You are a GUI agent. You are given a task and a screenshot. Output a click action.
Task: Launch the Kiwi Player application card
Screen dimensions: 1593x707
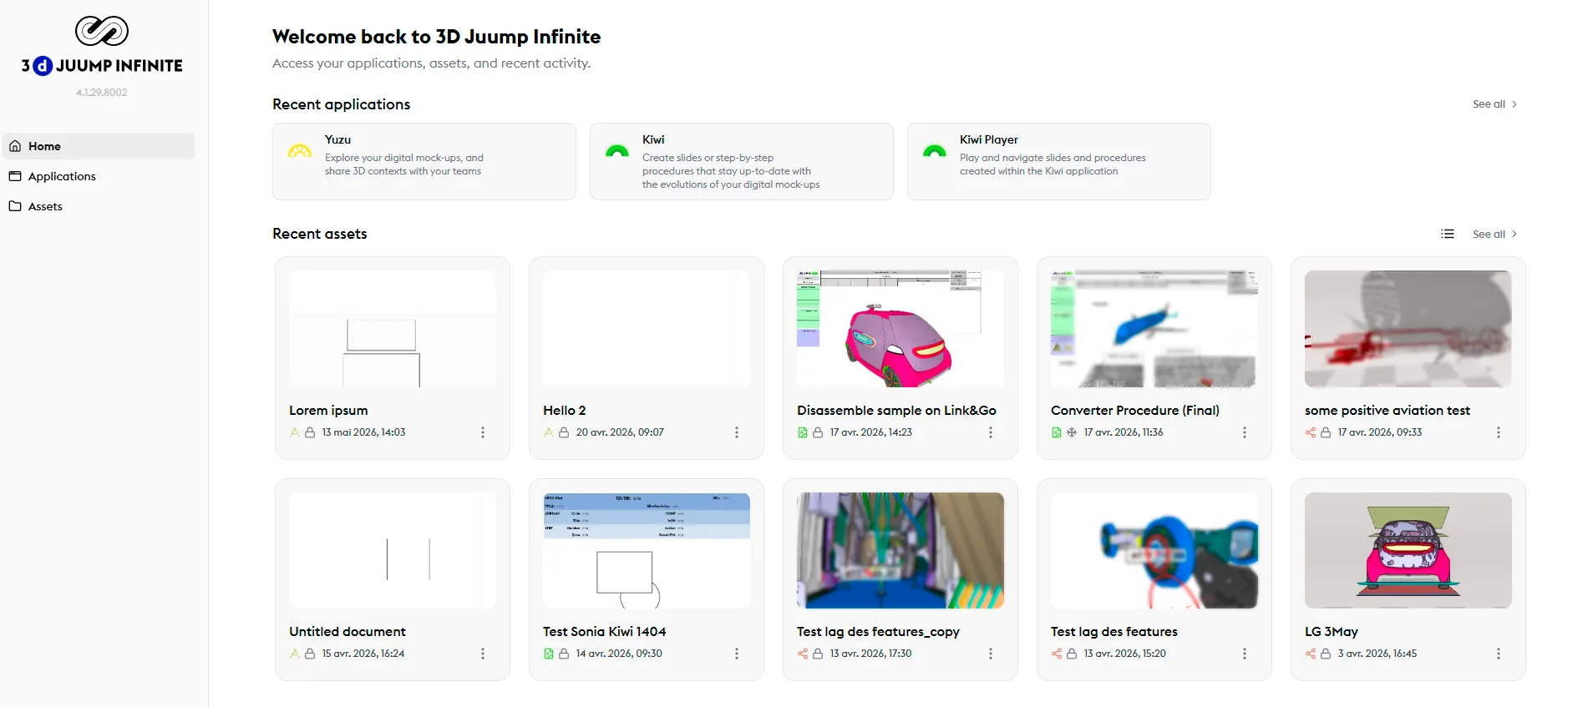[x=1059, y=161]
